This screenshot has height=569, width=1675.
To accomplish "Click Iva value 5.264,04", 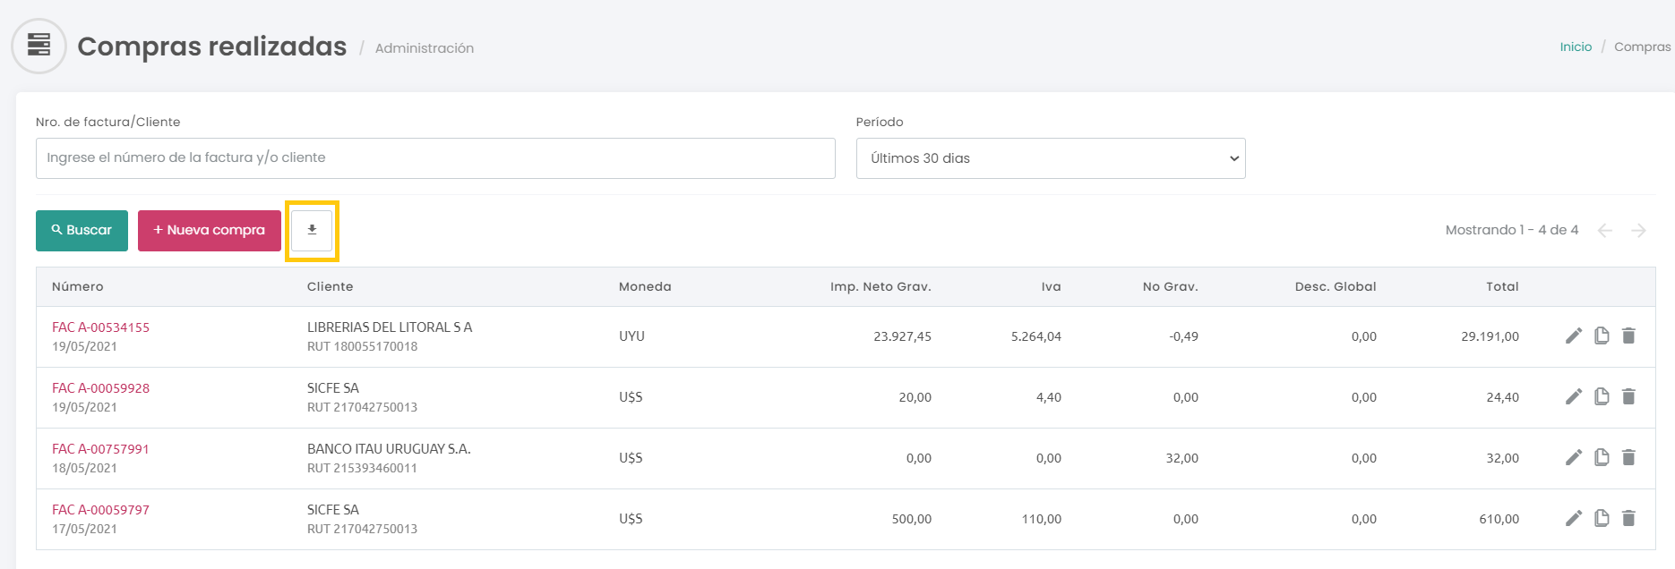I will point(1035,336).
